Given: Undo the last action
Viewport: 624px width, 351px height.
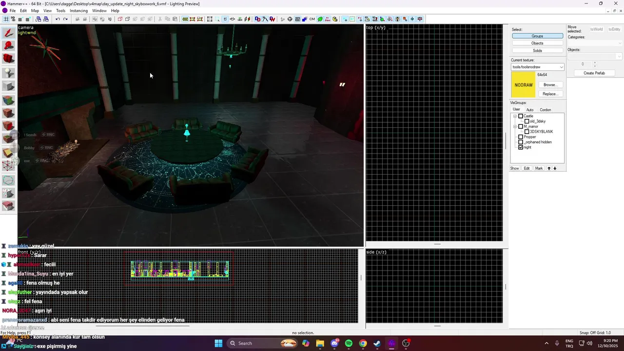Looking at the screenshot, I should 58,19.
